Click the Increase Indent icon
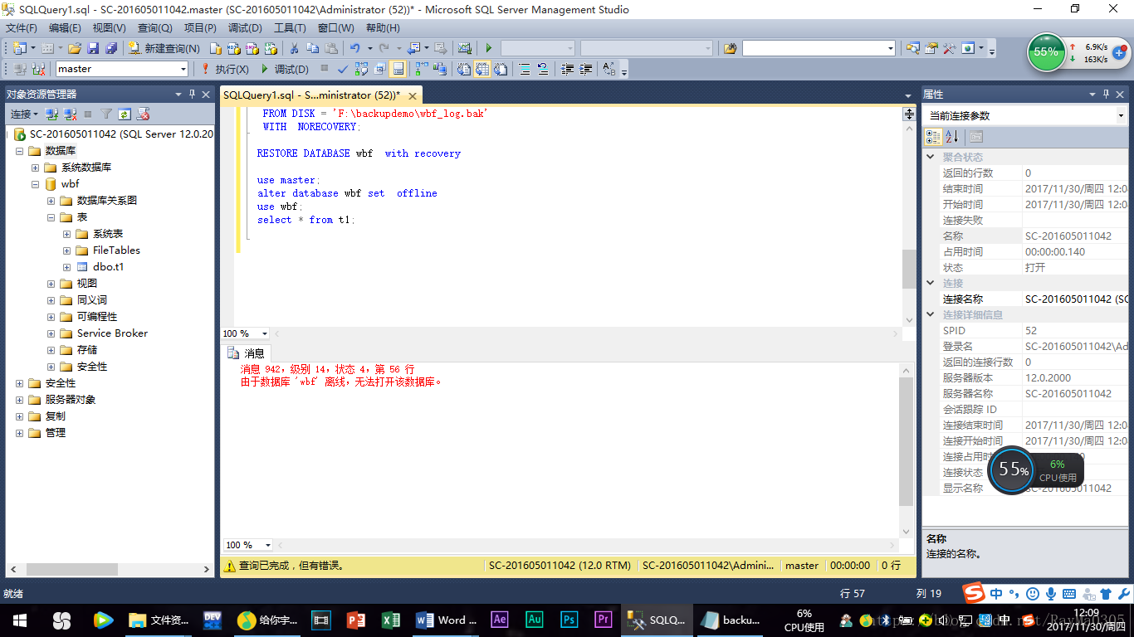 pos(586,69)
